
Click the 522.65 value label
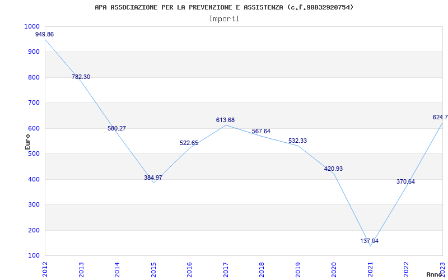pos(189,143)
